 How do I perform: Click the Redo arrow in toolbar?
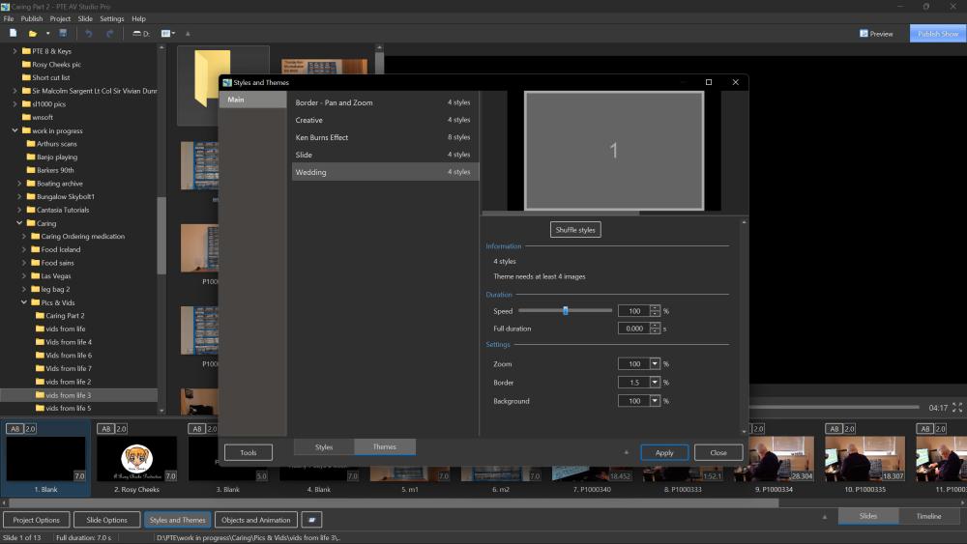point(110,33)
